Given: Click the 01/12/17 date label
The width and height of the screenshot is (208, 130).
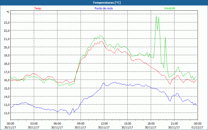Looking at the screenshot, I should point(198,127).
